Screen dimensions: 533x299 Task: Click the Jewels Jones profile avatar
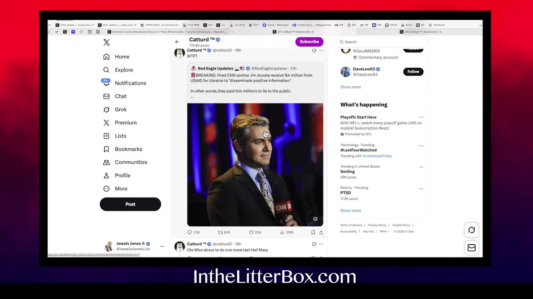(x=108, y=246)
